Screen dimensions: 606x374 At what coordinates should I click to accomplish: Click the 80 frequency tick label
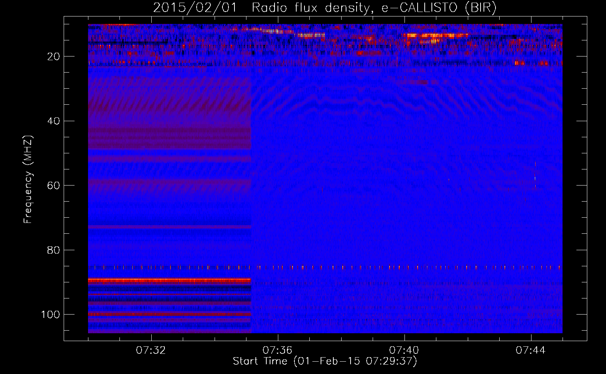(x=54, y=250)
